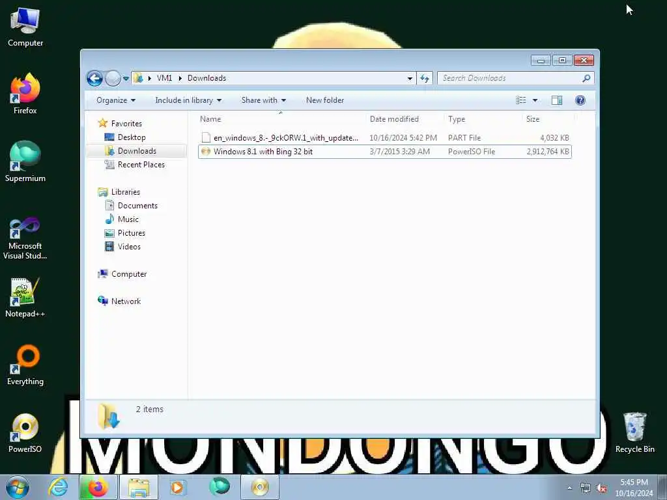Open Internet Explorer from the taskbar

pyautogui.click(x=58, y=487)
